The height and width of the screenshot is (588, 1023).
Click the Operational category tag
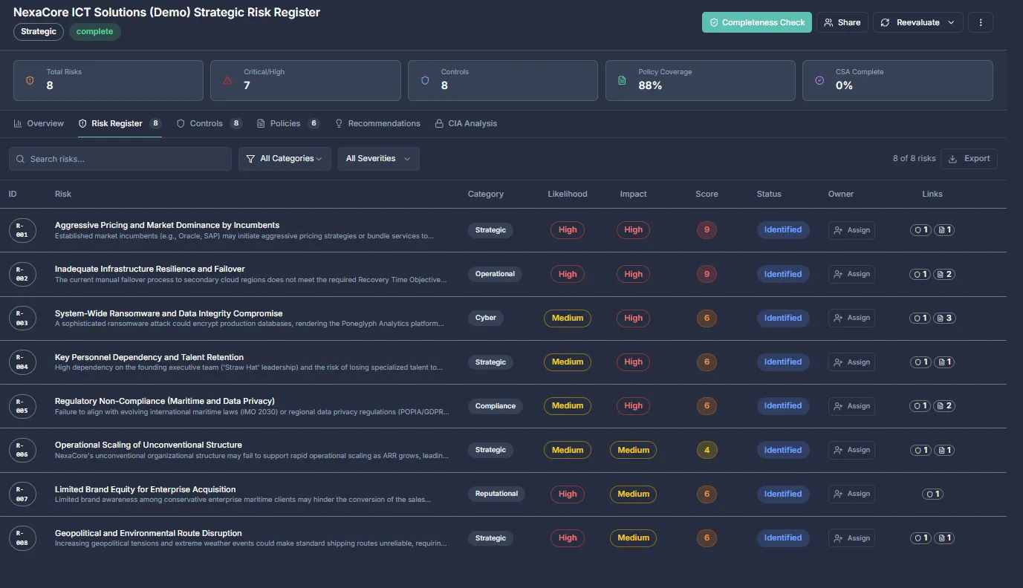pos(495,274)
